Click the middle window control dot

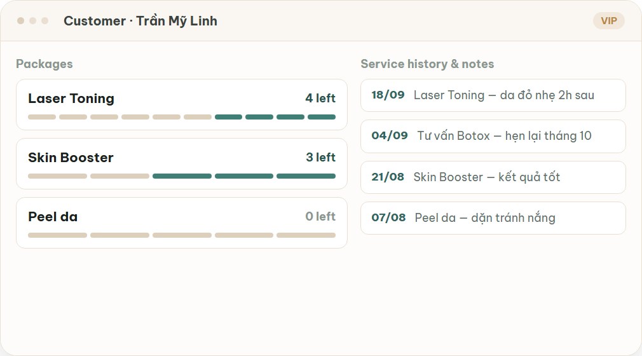(x=33, y=20)
